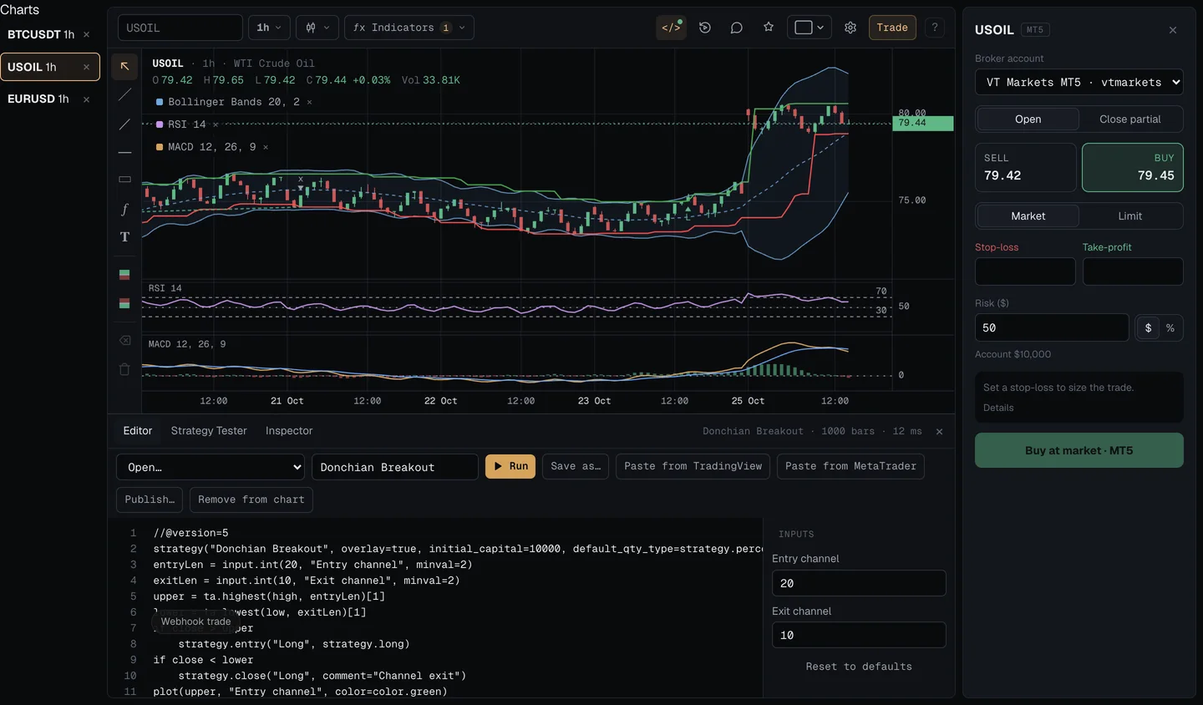Toggle the code editor panel icon
Screen dimensions: 1203x705
tap(671, 28)
